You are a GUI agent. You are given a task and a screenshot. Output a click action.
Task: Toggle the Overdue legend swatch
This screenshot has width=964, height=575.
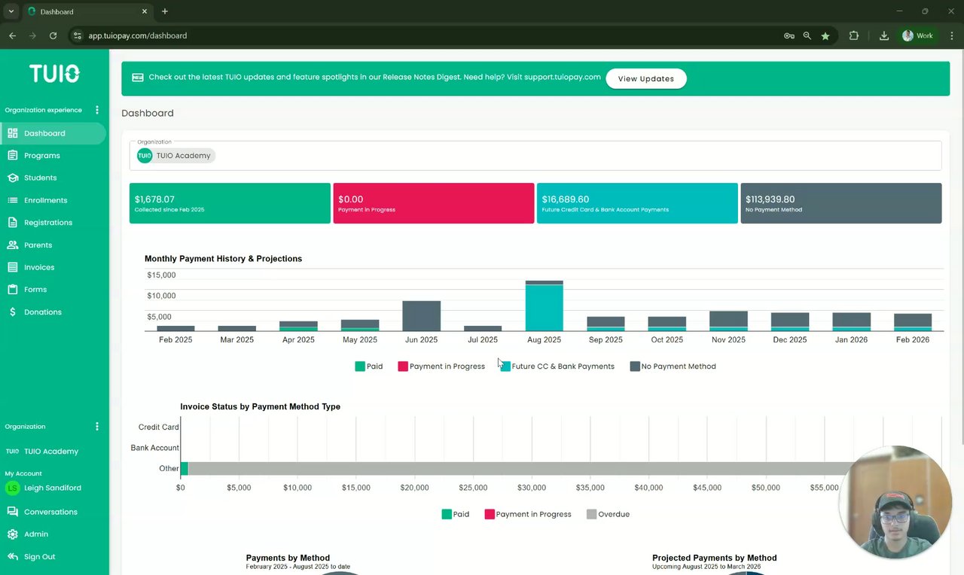[591, 514]
